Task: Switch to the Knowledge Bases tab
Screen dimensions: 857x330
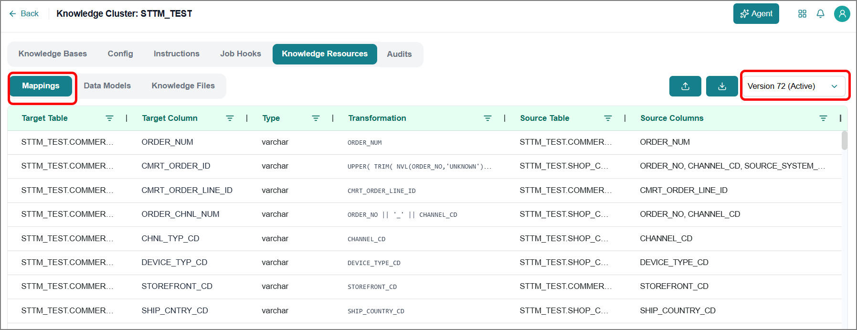Action: [53, 54]
